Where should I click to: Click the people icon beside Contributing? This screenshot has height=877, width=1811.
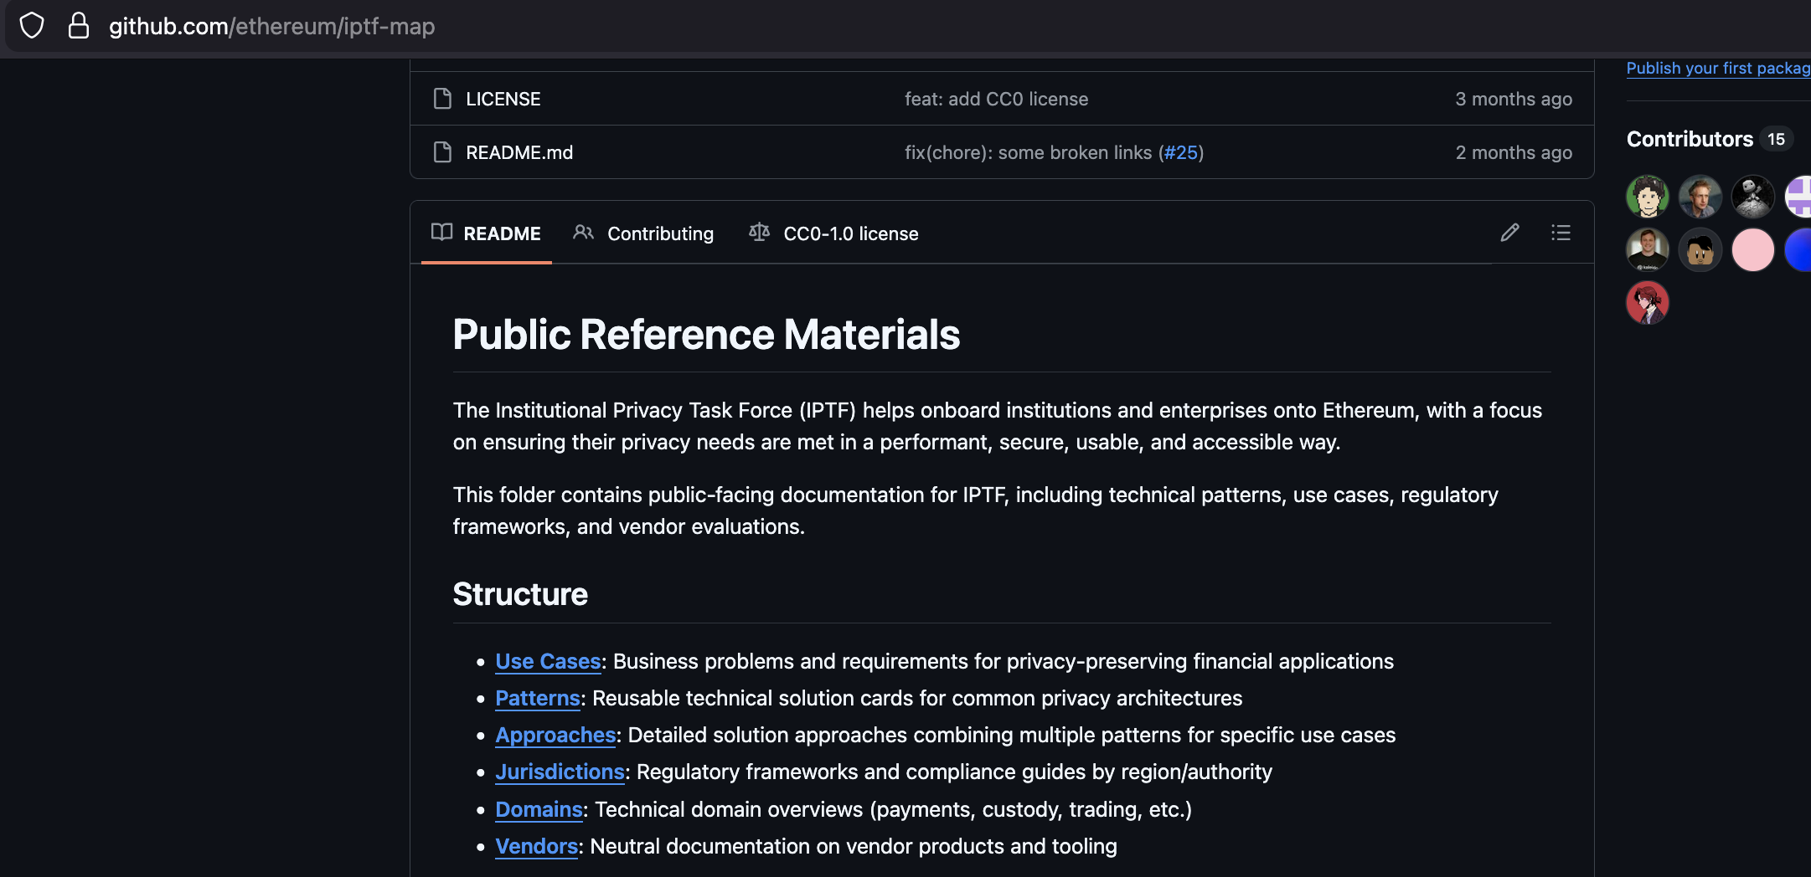[x=583, y=233]
